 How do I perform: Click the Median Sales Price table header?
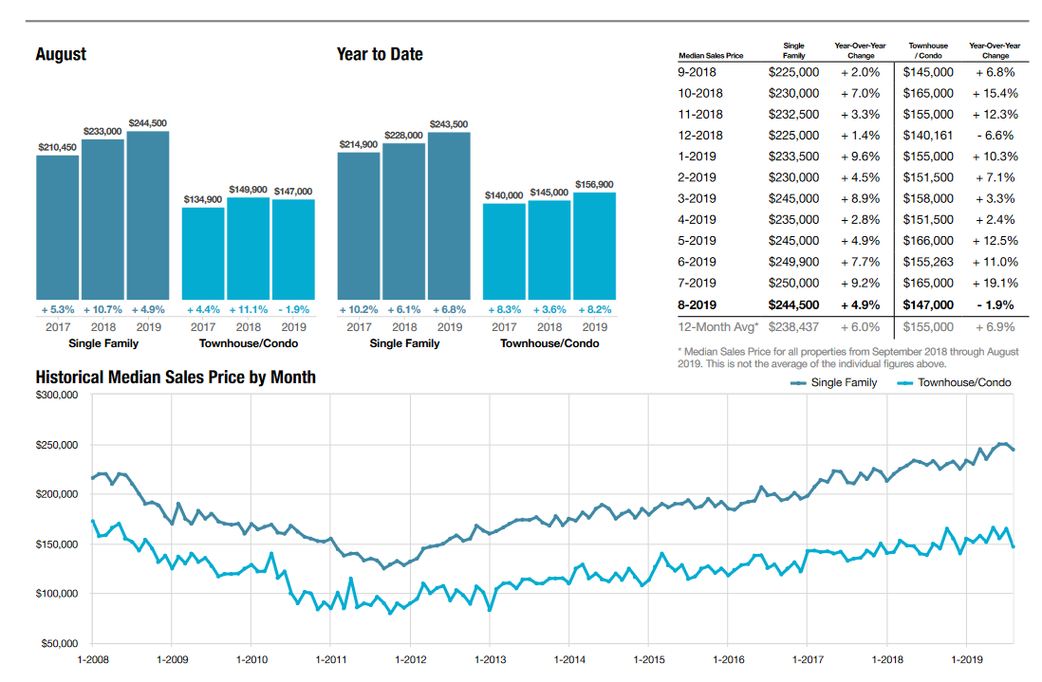712,56
